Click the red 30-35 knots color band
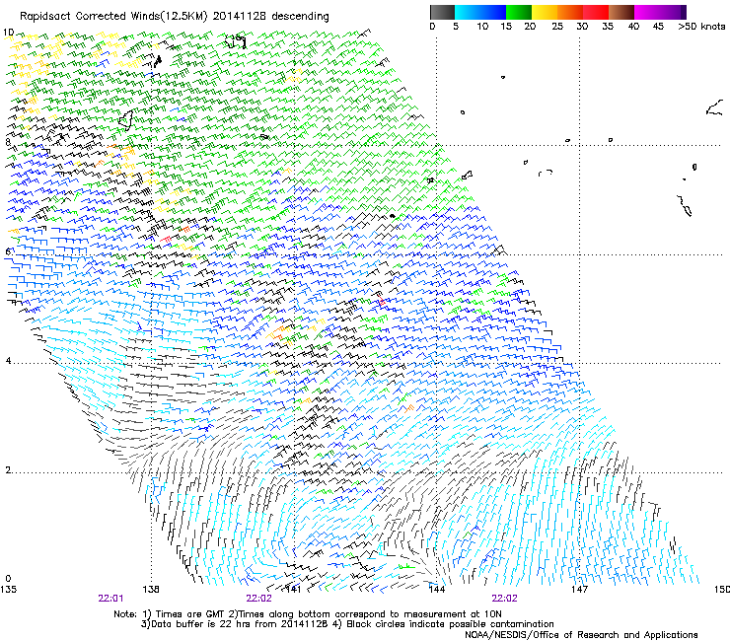The height and width of the screenshot is (641, 730). pos(596,12)
